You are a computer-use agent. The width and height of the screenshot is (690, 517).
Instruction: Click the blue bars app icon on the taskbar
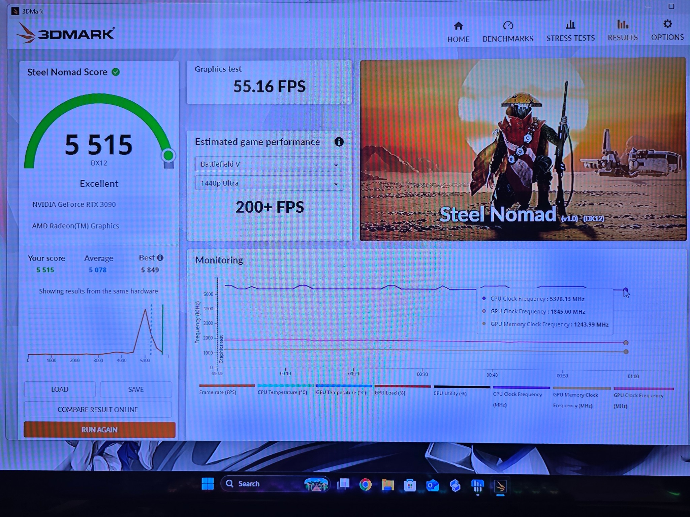coord(477,486)
